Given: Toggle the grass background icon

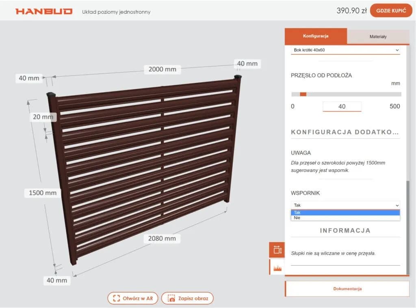Looking at the screenshot, I should (x=277, y=267).
